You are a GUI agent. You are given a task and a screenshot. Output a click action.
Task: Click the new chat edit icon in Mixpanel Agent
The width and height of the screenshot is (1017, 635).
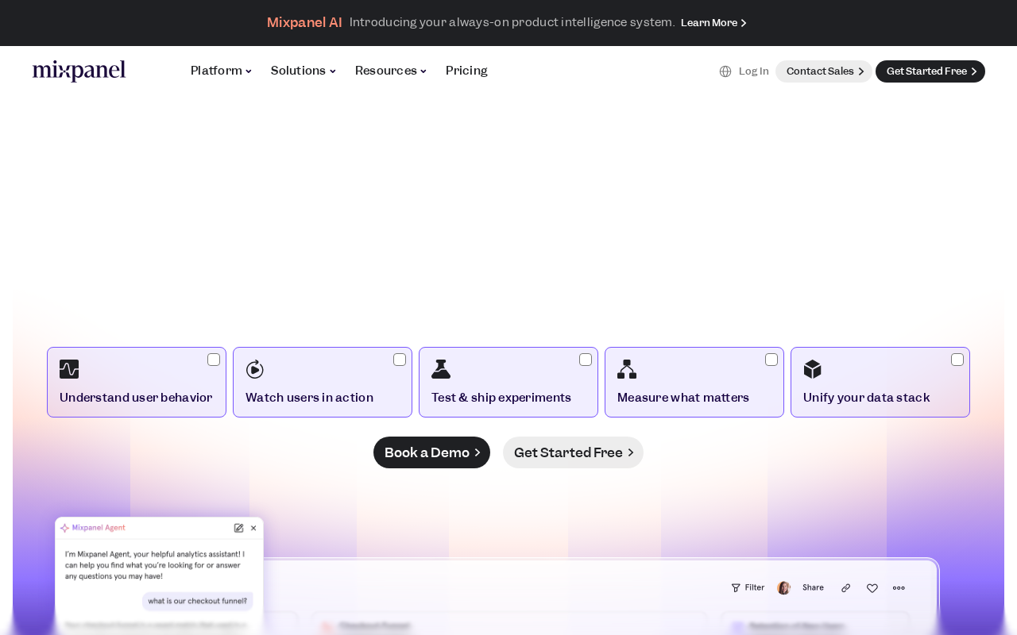click(238, 528)
